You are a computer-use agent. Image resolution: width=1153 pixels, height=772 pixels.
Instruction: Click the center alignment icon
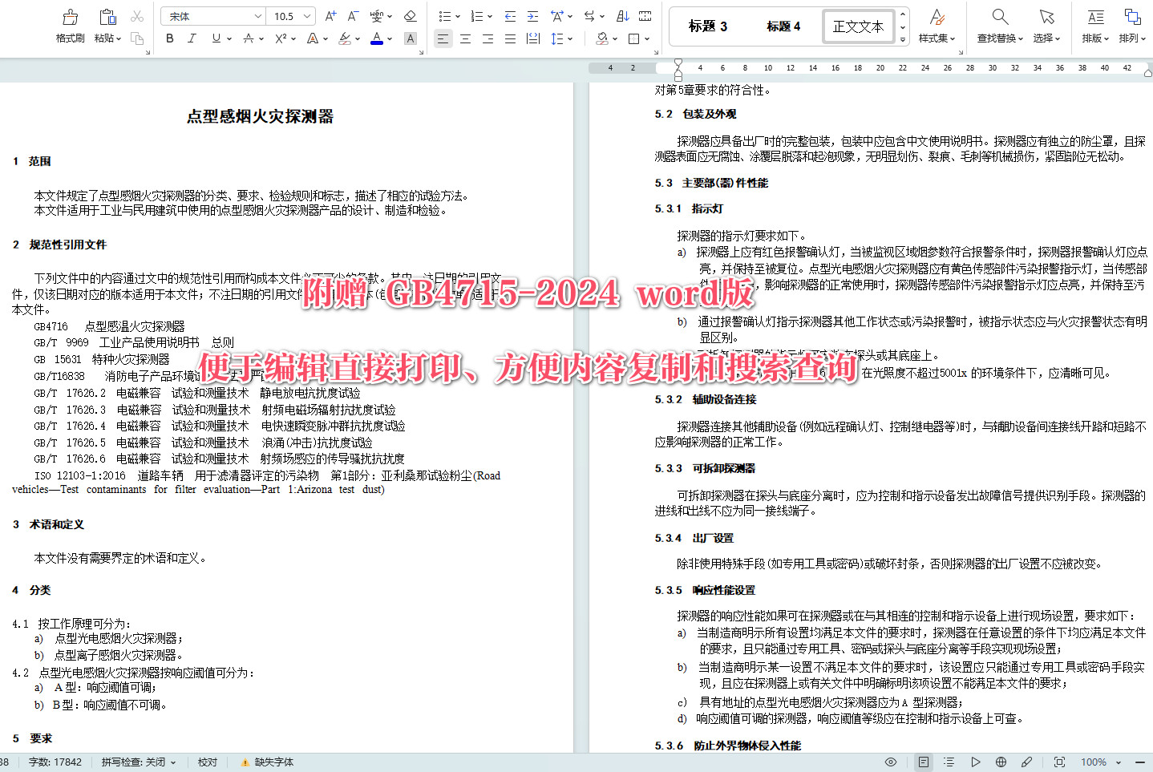point(465,38)
